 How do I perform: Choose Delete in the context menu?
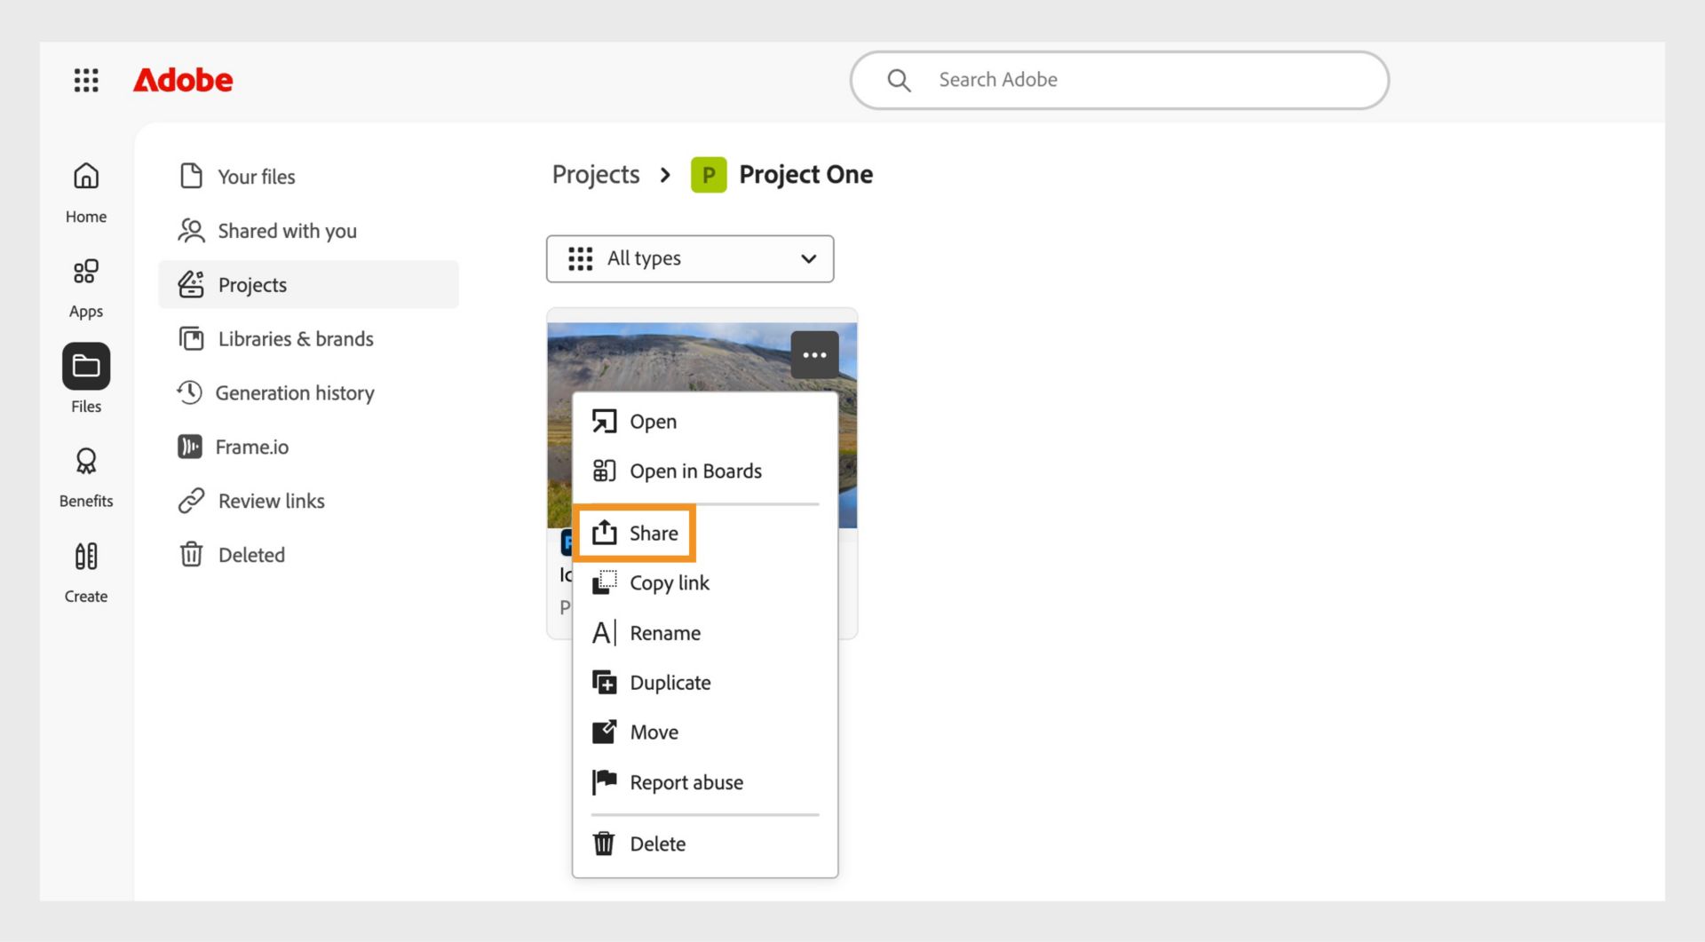point(705,844)
